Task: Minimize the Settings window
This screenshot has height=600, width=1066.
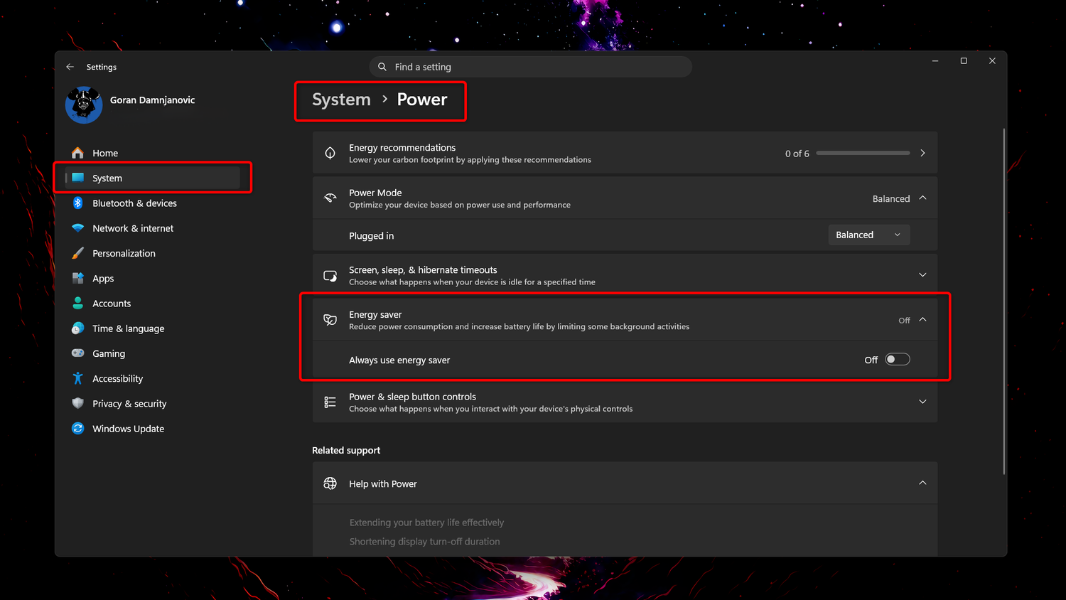Action: (935, 61)
